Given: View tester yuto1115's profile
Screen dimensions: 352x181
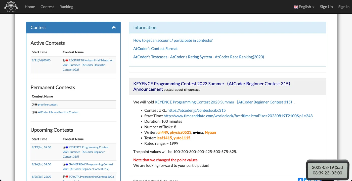Looking at the screenshot, I should [182, 138].
